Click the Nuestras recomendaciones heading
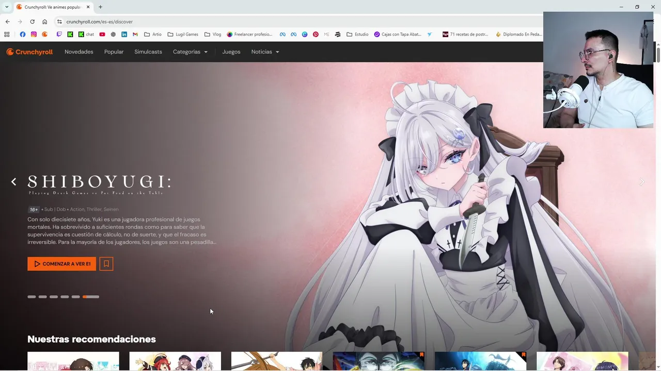Viewport: 661px width, 371px height. pyautogui.click(x=91, y=339)
